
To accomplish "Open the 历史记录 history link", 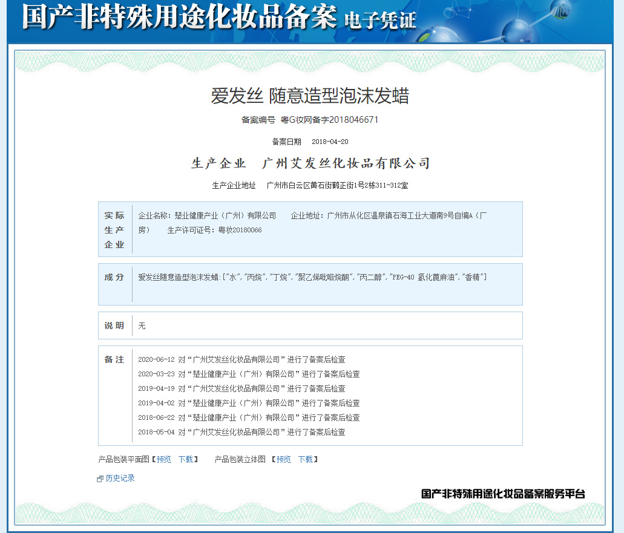I will [120, 478].
